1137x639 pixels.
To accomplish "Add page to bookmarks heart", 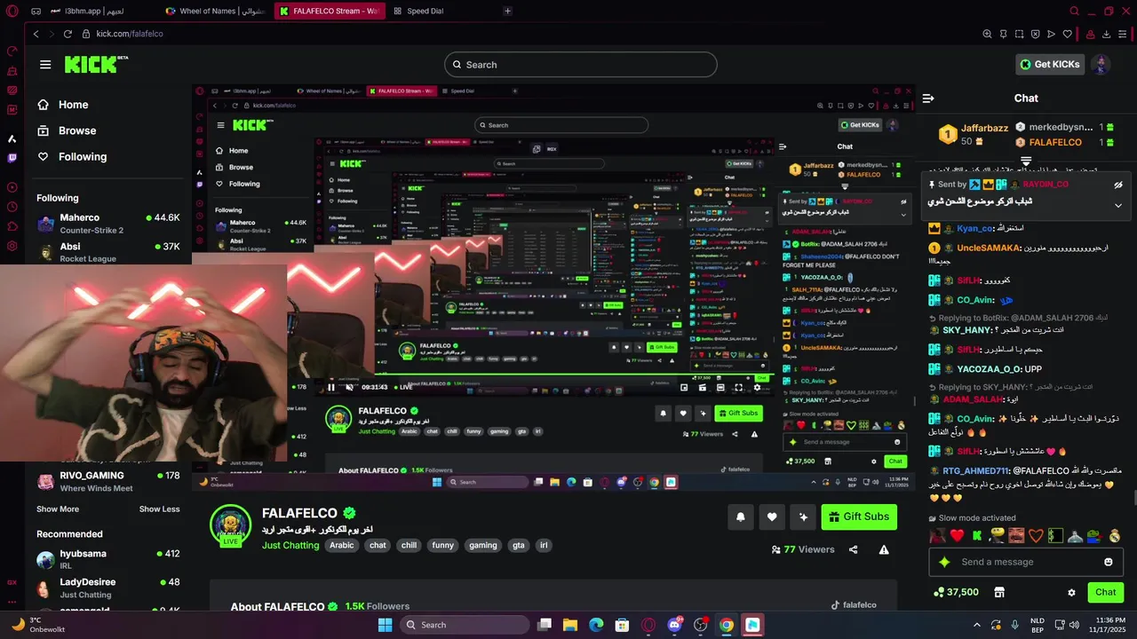I will (1068, 34).
